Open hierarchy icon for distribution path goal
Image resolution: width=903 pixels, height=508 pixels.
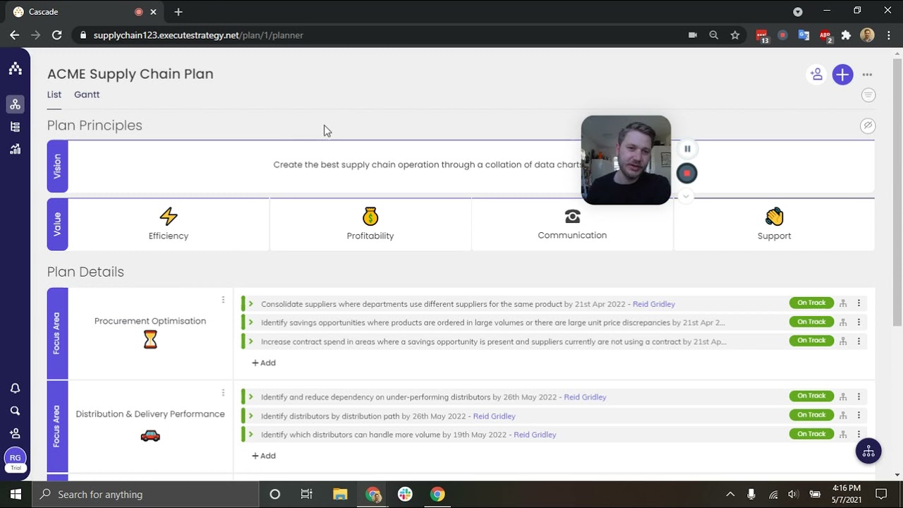[843, 415]
